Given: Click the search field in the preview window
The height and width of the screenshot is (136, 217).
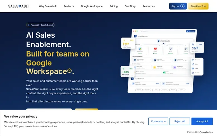Looking at the screenshot, I should 163,31.
